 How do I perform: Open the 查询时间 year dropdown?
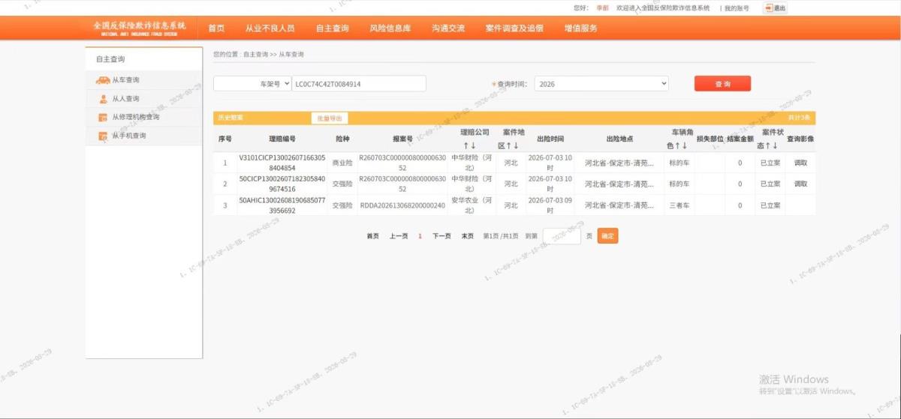601,84
